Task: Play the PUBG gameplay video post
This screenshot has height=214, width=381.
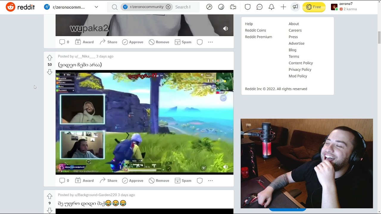Action: pyautogui.click(x=144, y=122)
